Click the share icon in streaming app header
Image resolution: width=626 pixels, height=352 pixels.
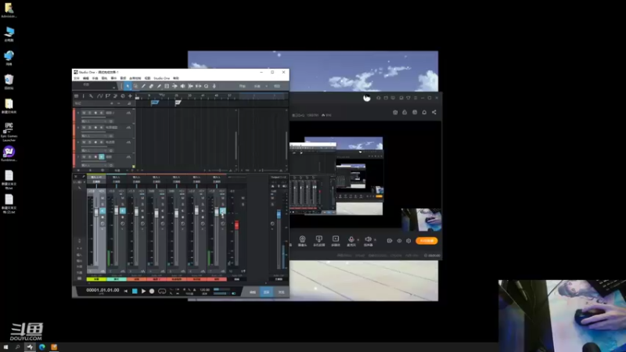434,112
